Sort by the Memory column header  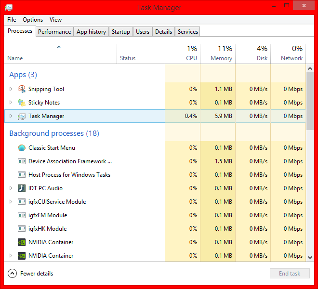click(x=218, y=54)
